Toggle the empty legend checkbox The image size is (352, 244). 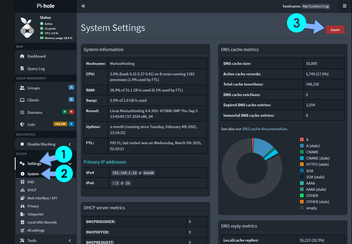pyautogui.click(x=302, y=208)
